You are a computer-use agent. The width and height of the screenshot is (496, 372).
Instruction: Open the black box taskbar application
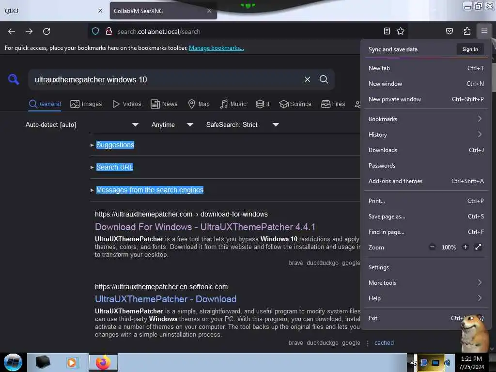tap(43, 362)
